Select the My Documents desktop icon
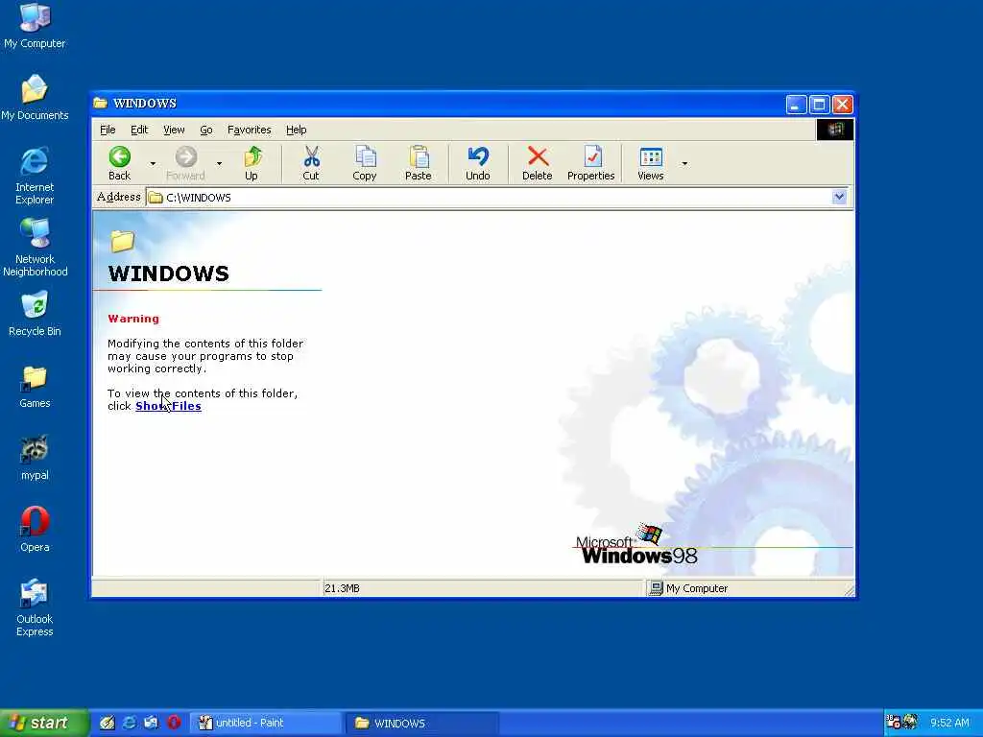 tap(35, 97)
